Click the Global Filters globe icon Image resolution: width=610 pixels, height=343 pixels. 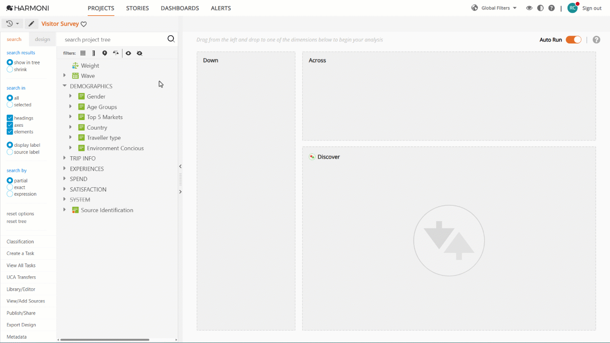click(474, 8)
